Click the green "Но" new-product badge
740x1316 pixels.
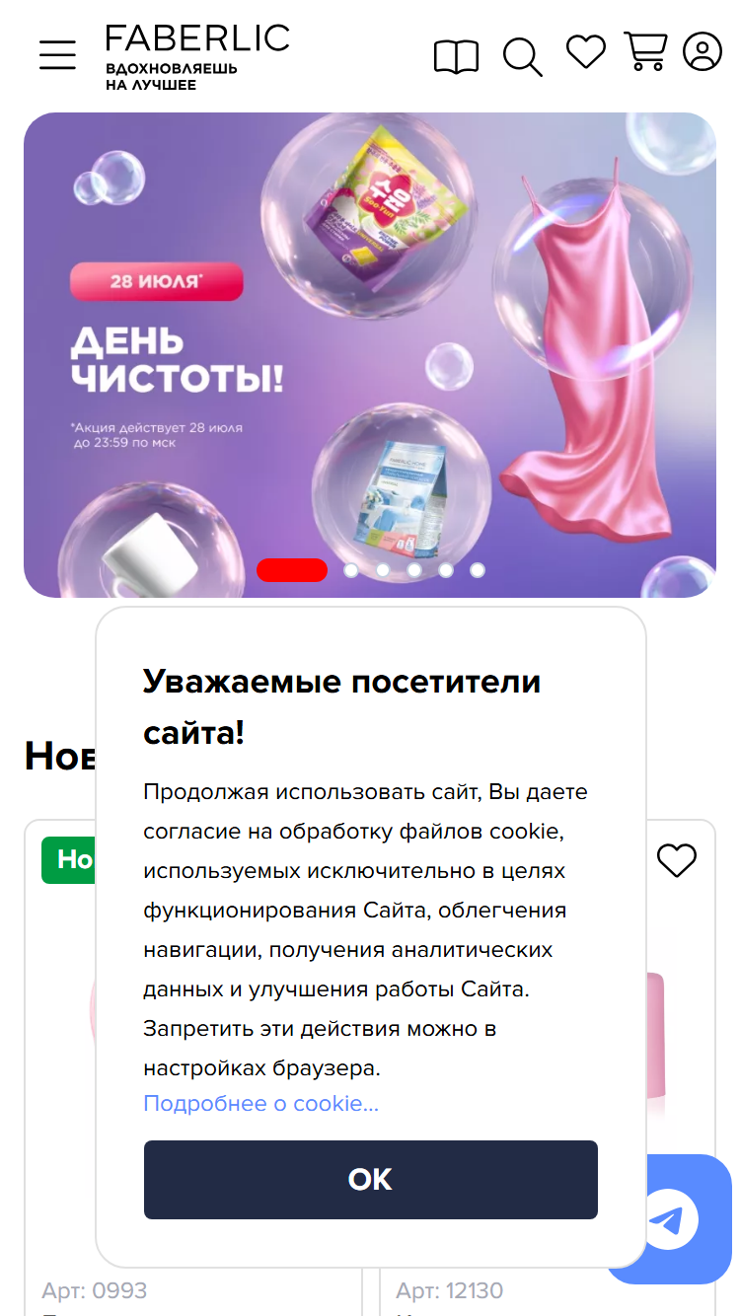click(69, 859)
